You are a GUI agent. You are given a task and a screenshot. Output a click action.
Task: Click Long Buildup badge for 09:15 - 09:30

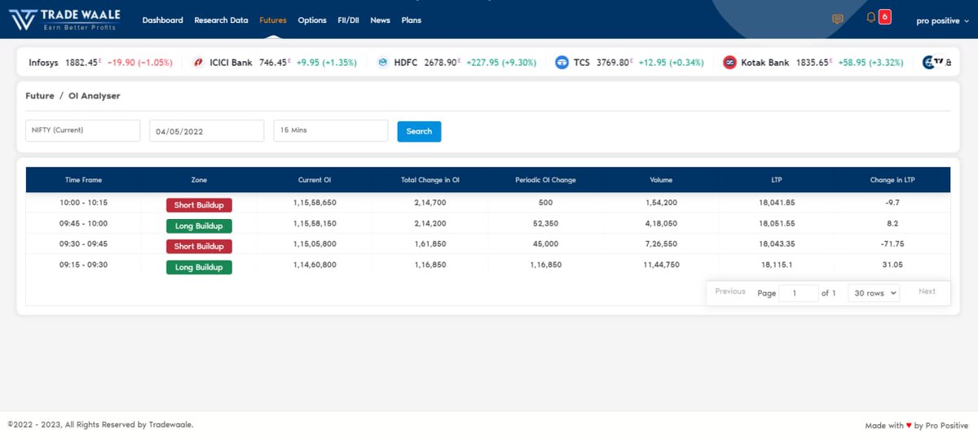199,267
